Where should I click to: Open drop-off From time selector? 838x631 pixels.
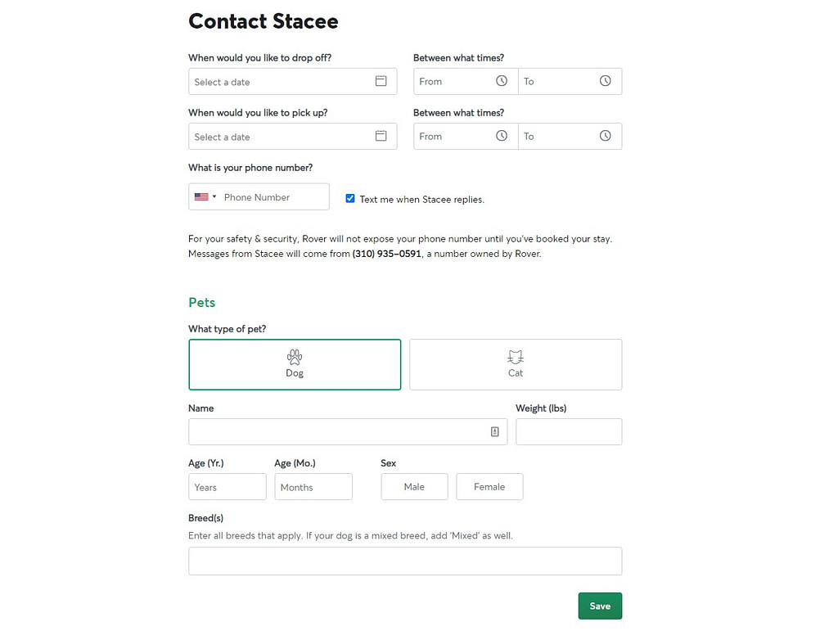pos(466,81)
